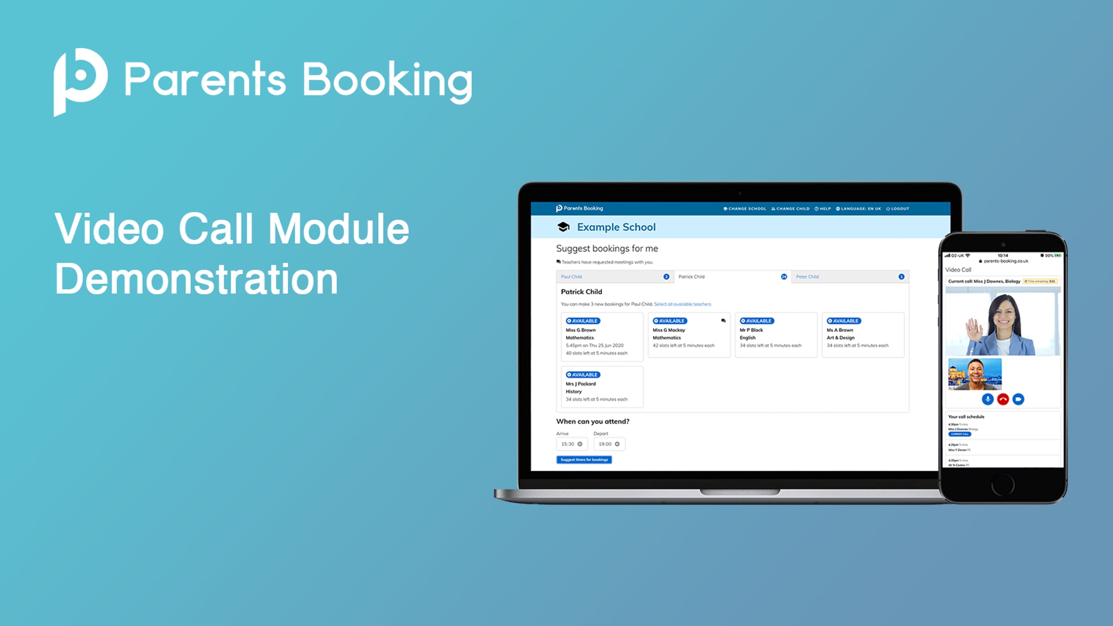Click the Parents Booking logo in laptop header

pos(580,208)
